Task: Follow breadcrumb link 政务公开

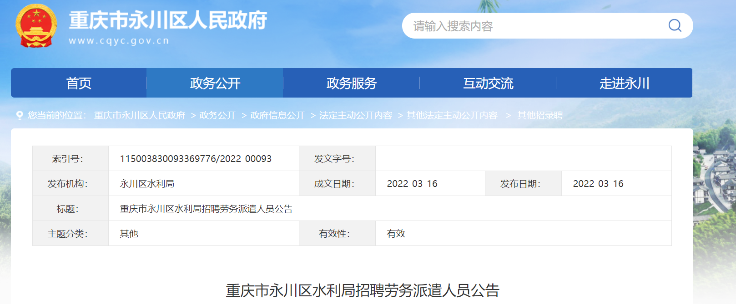Action: (217, 115)
